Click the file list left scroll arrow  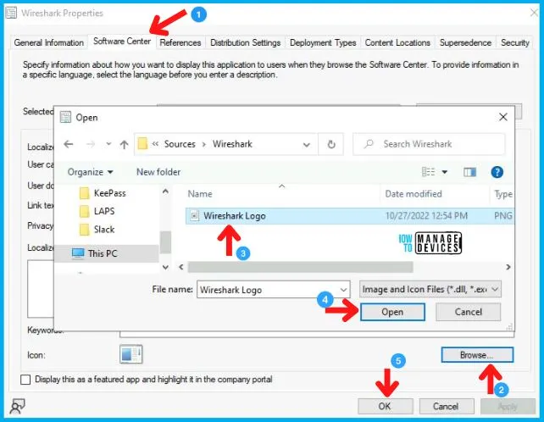tap(181, 267)
